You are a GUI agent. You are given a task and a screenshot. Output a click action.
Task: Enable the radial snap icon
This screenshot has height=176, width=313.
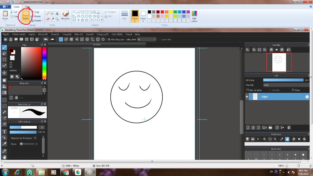click(82, 39)
